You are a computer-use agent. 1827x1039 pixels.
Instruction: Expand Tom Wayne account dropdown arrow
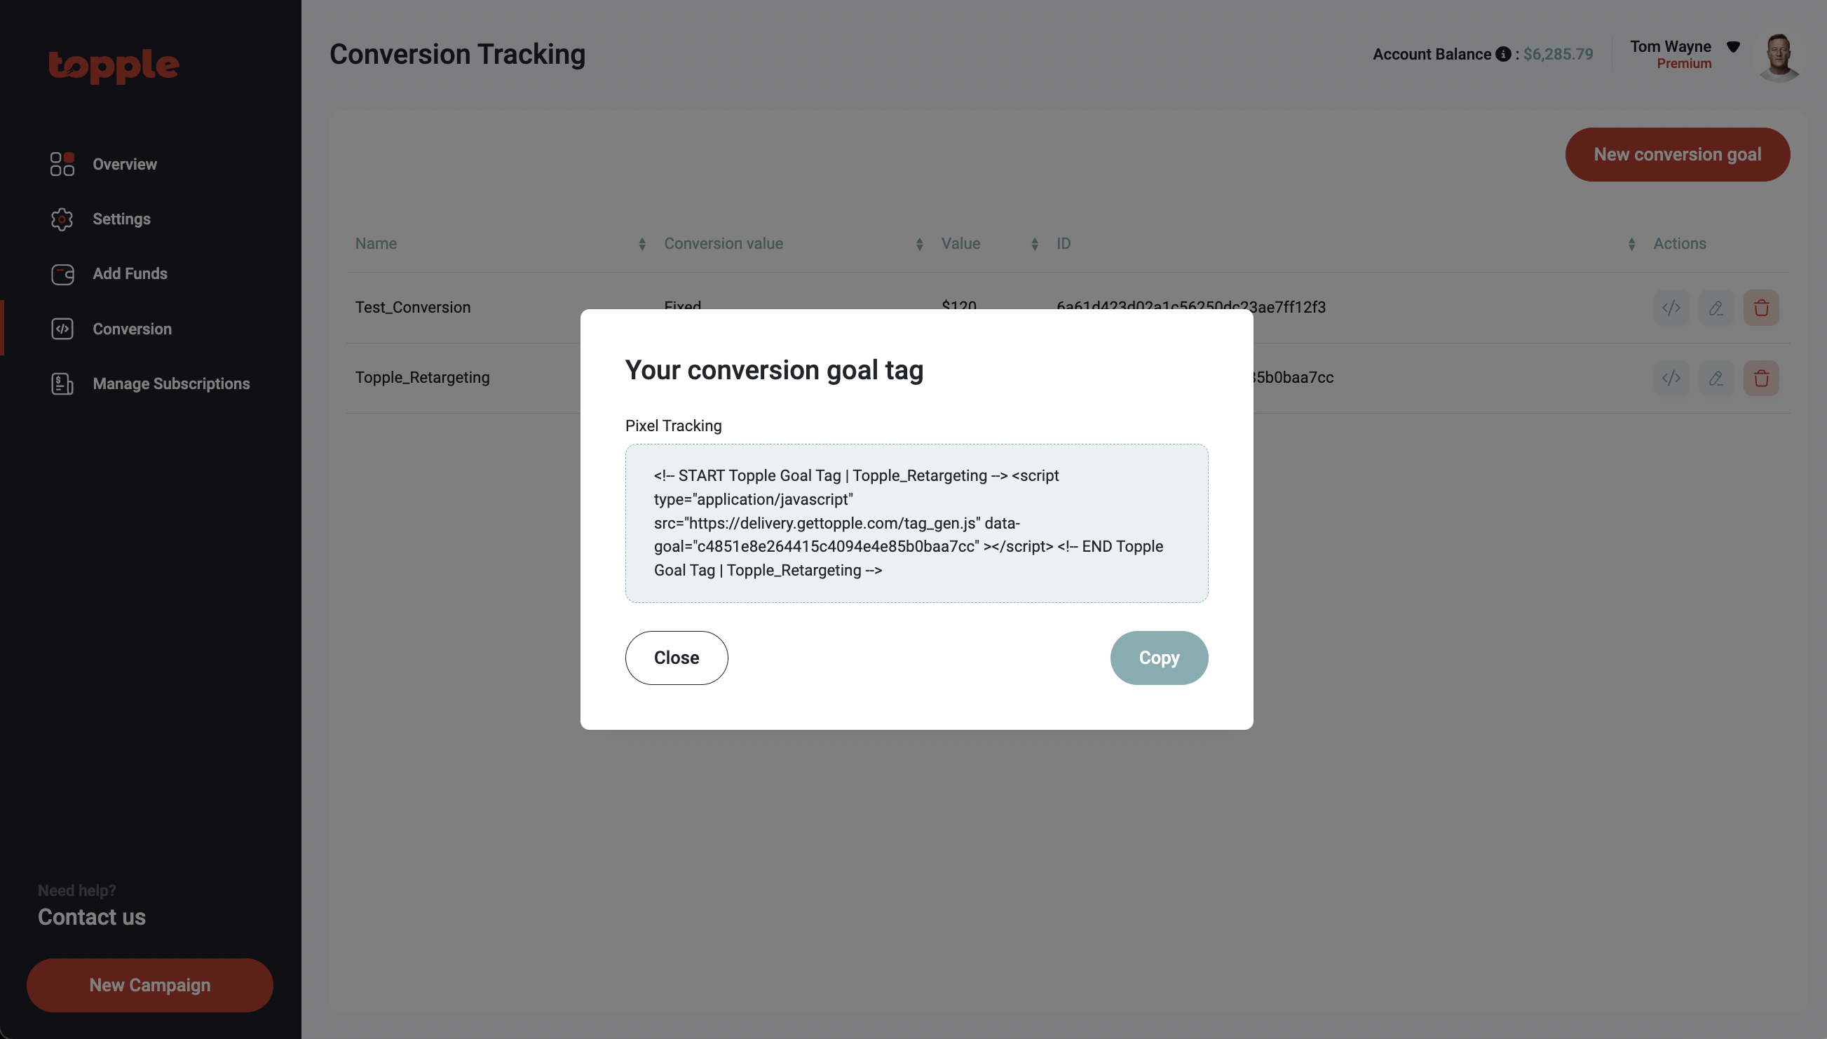(x=1733, y=47)
